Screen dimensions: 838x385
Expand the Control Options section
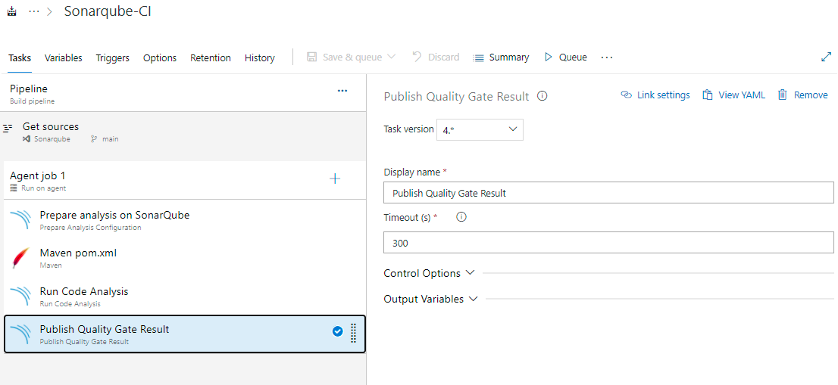(429, 273)
